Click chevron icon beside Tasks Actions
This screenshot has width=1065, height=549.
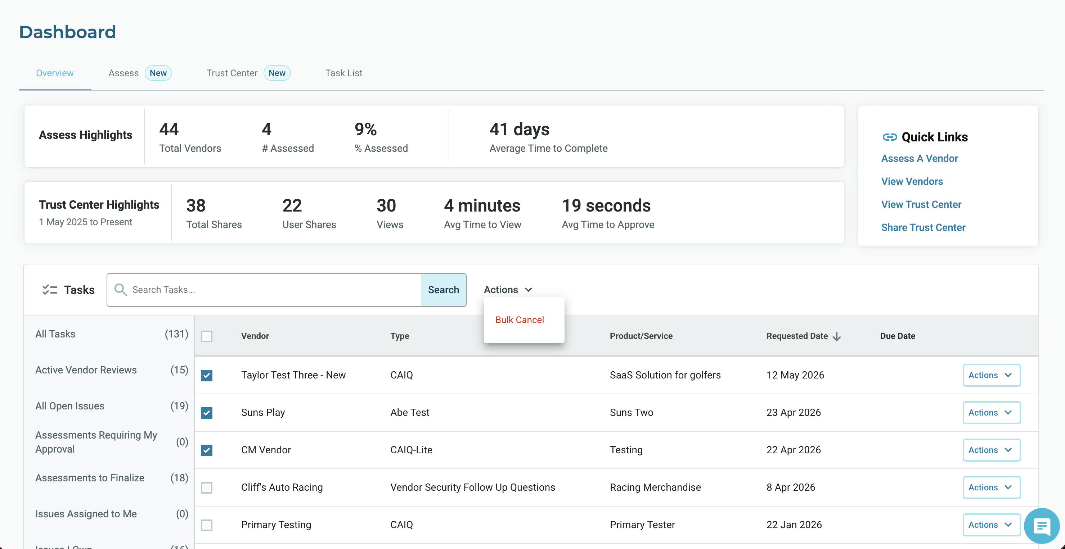click(529, 290)
